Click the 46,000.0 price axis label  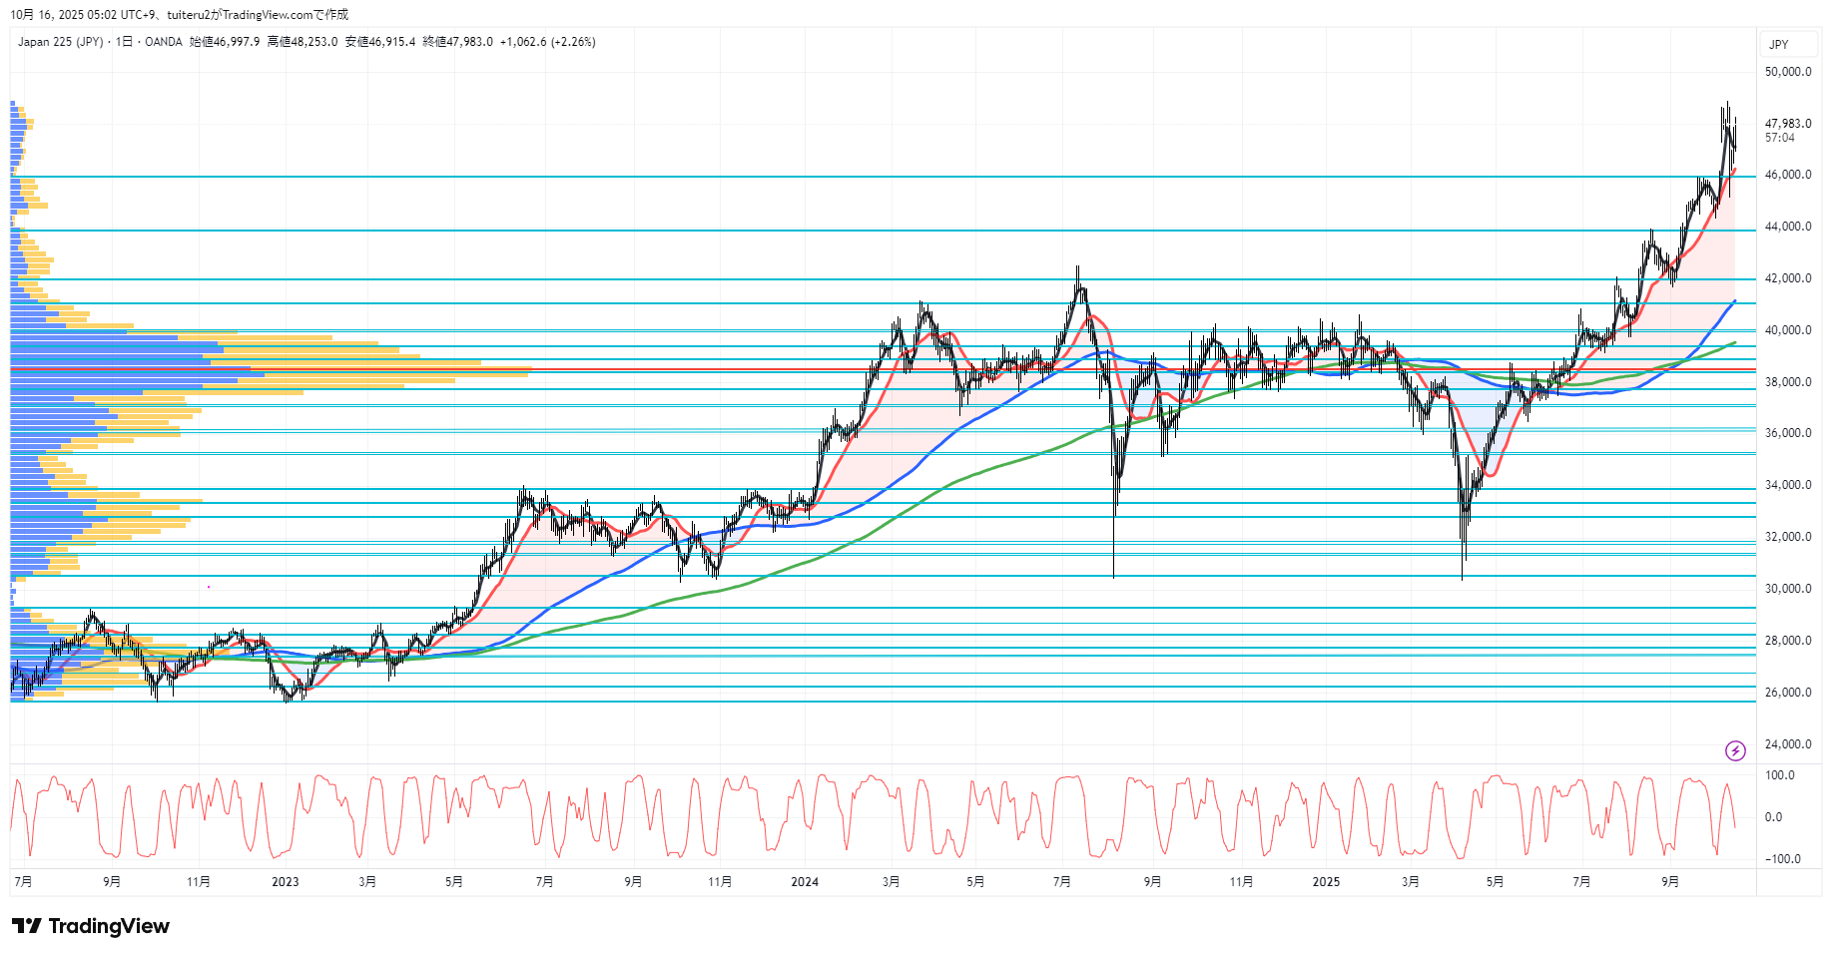pyautogui.click(x=1787, y=175)
